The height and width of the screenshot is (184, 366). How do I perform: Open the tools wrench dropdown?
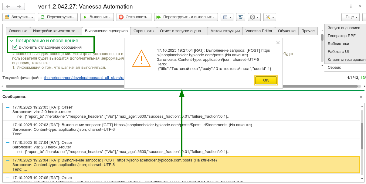click(269, 17)
